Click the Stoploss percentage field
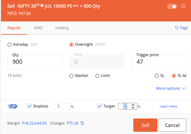Image resolution: width=191 pixels, height=134 pixels. coord(61,106)
